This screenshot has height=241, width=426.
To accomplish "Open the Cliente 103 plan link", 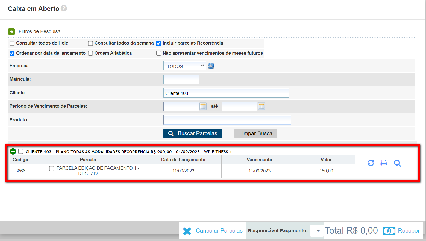I will tap(128, 152).
